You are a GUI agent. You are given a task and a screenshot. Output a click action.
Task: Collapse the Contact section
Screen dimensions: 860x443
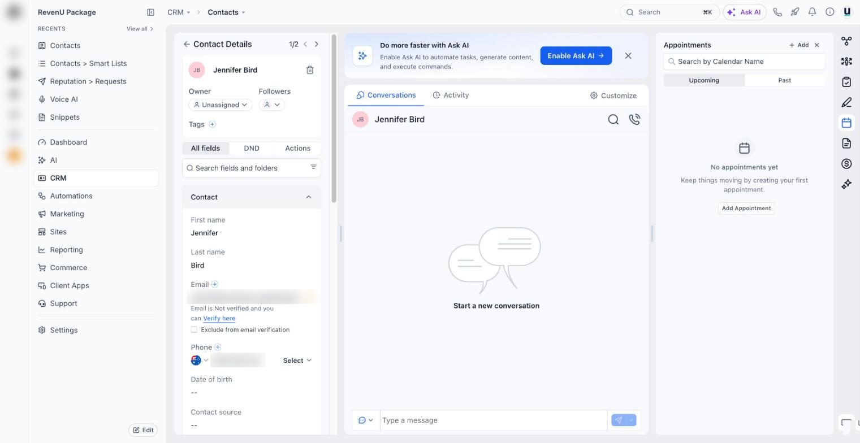308,197
